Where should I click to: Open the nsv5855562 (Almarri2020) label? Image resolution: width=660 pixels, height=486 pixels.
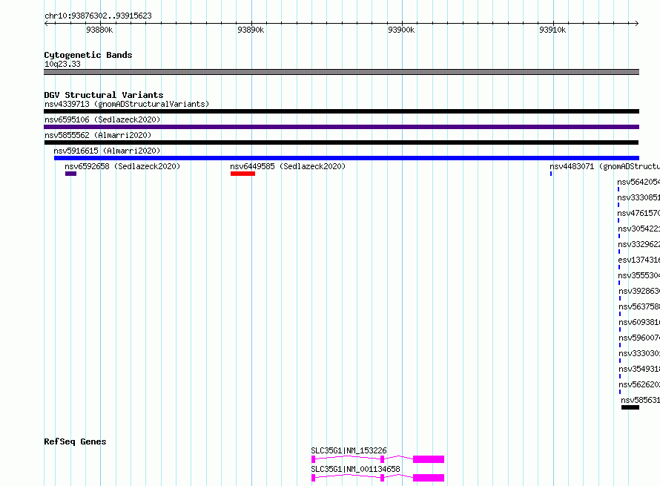[98, 135]
